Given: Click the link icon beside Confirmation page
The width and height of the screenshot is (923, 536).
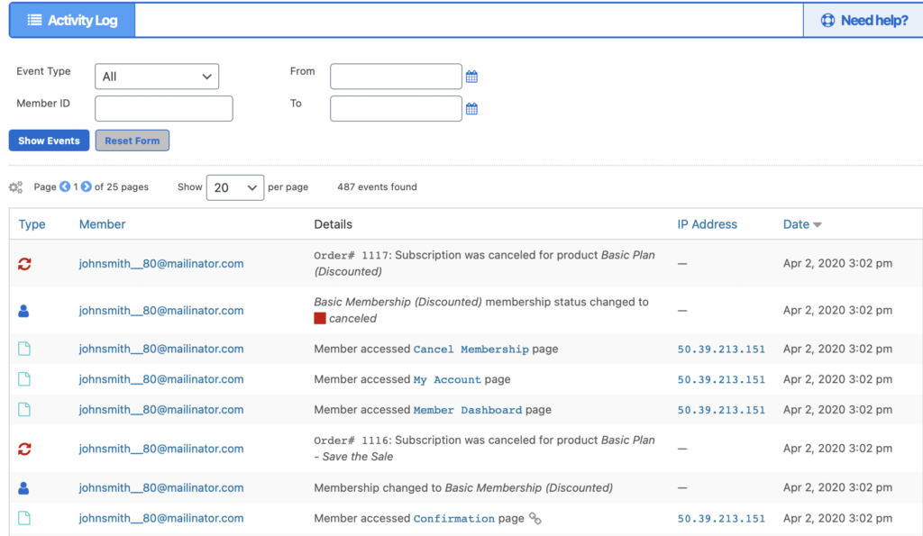Looking at the screenshot, I should point(535,518).
